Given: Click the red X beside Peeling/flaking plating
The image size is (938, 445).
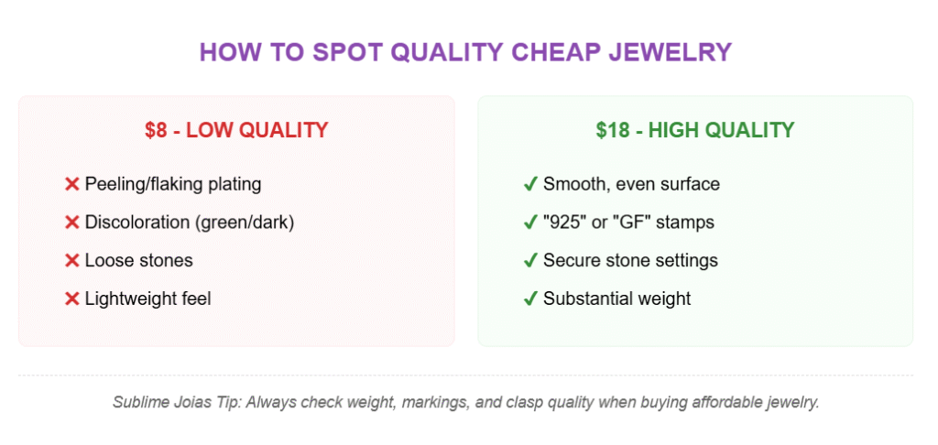Looking at the screenshot, I should [71, 184].
